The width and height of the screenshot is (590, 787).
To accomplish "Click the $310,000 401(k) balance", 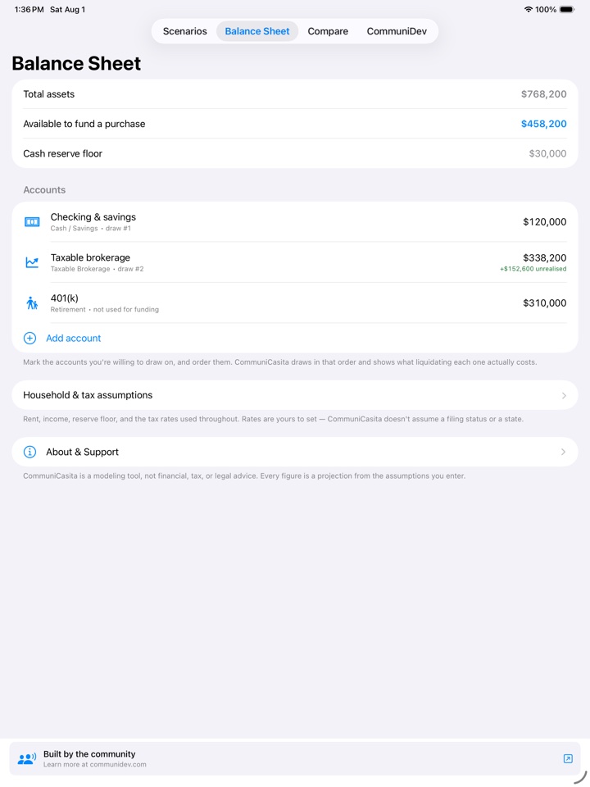I will point(544,303).
